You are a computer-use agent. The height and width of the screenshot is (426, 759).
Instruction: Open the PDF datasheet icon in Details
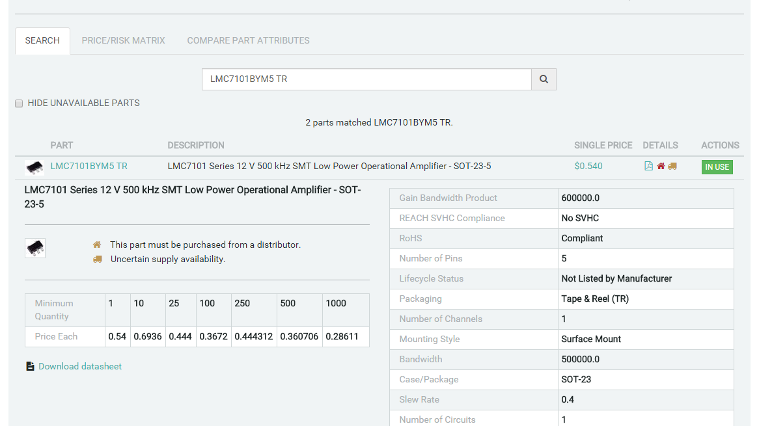click(648, 166)
